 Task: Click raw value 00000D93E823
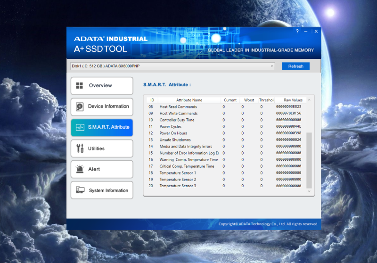[x=288, y=107]
